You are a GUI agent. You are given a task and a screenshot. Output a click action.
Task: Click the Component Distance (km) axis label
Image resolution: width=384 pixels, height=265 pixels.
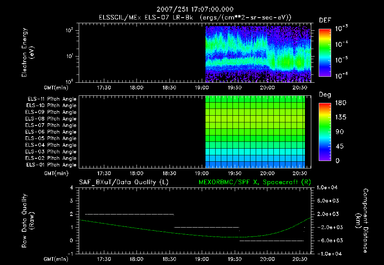click(362, 221)
